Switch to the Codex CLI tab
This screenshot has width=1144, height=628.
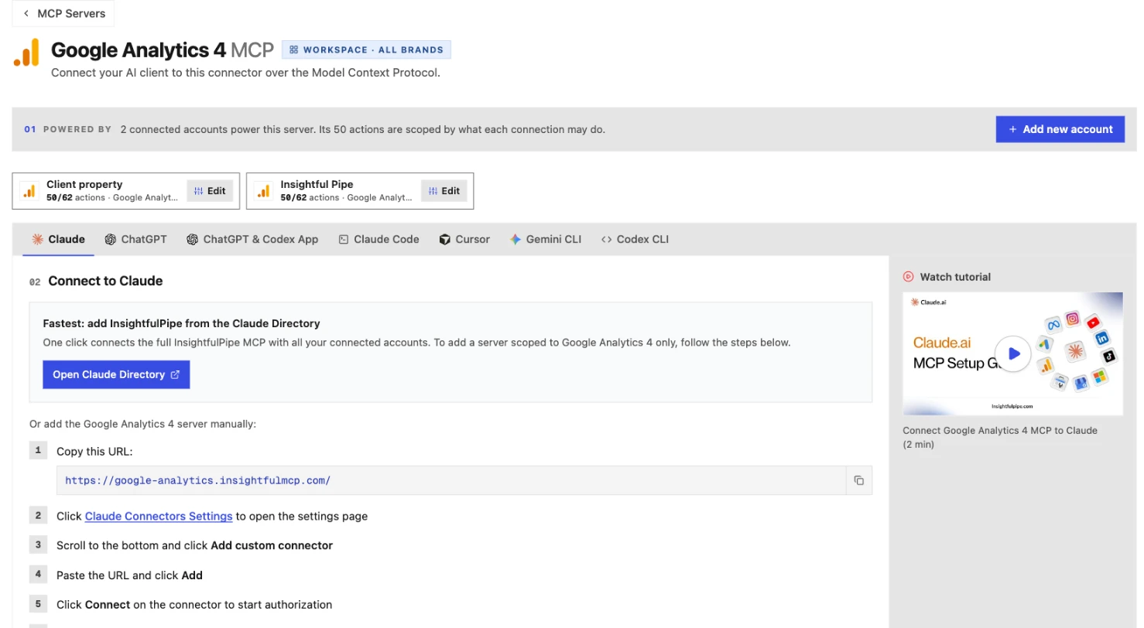[x=635, y=240]
